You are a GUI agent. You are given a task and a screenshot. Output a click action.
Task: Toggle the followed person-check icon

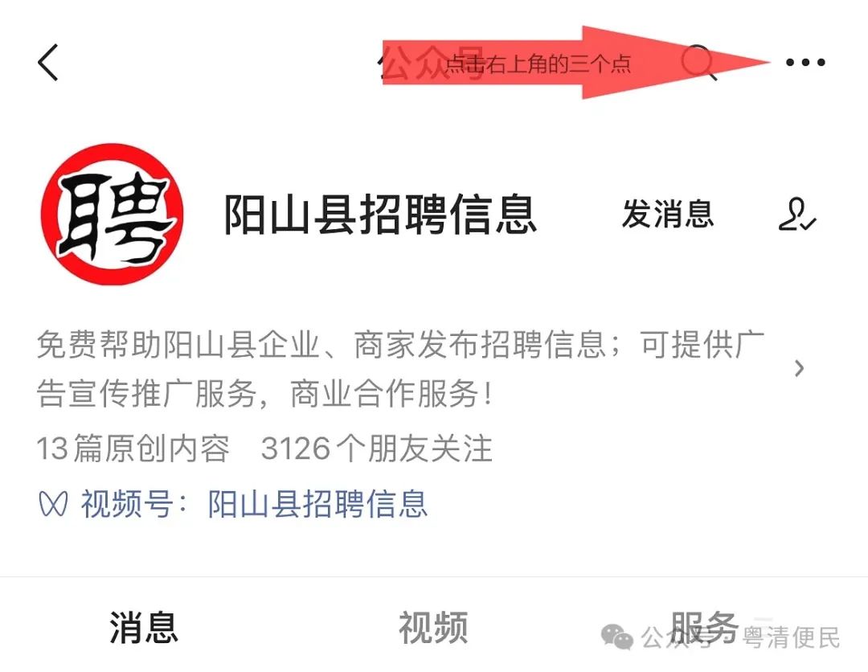click(x=797, y=215)
